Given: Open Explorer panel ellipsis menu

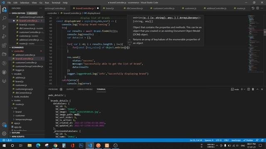Looking at the screenshot, I should [x=41, y=8].
